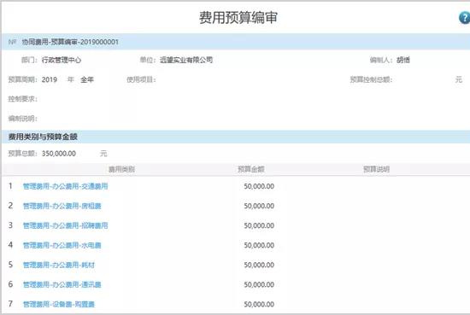Click the 预算周期 year value 2019

50,79
